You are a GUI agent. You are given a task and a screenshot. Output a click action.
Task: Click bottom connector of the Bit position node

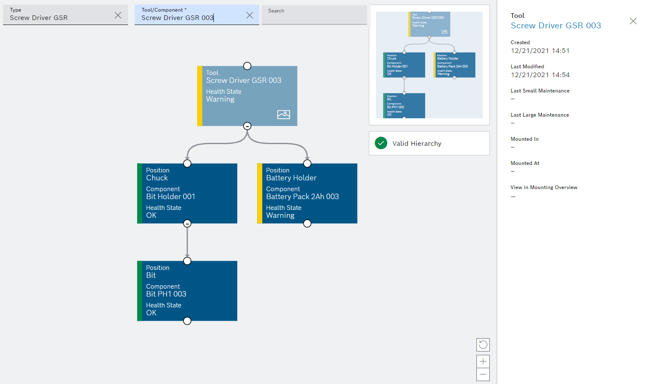187,321
